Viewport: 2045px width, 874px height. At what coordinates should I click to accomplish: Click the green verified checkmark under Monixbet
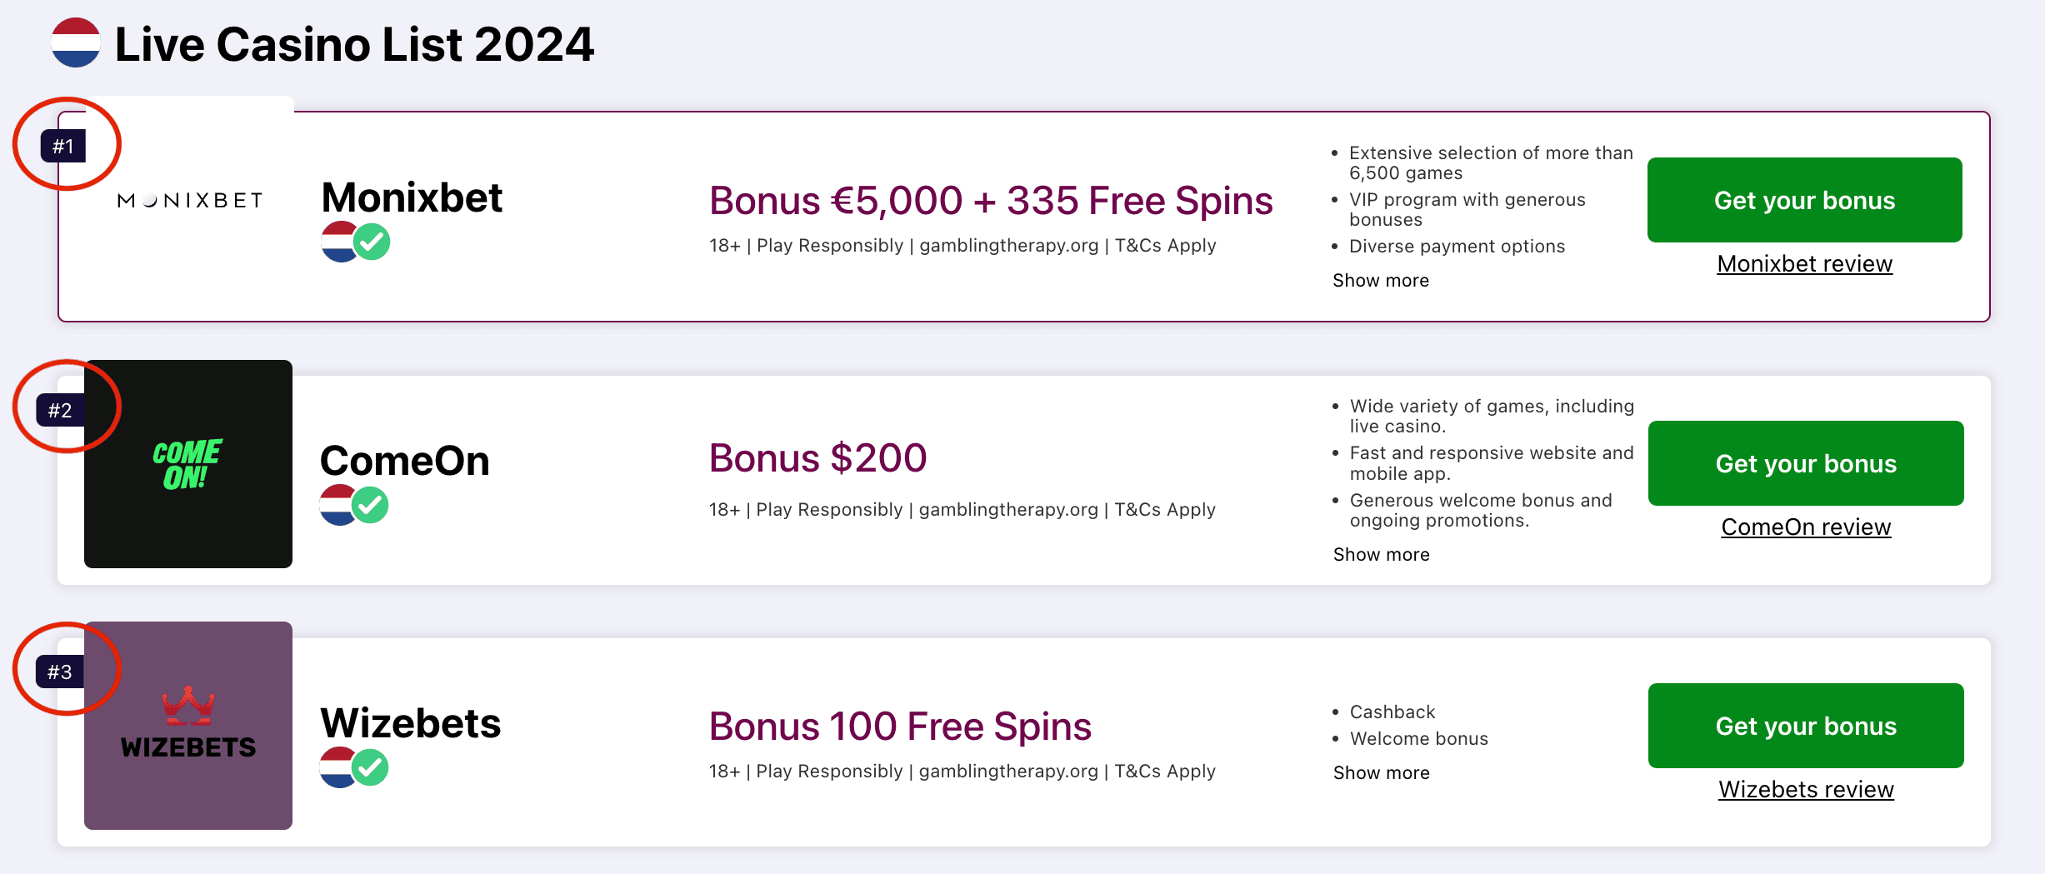point(372,242)
